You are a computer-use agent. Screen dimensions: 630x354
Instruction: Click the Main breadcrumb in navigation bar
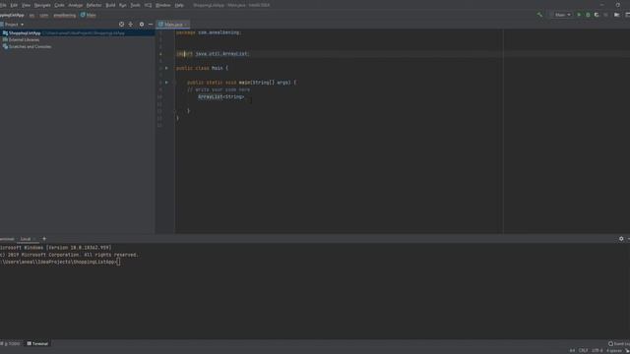[x=89, y=16]
